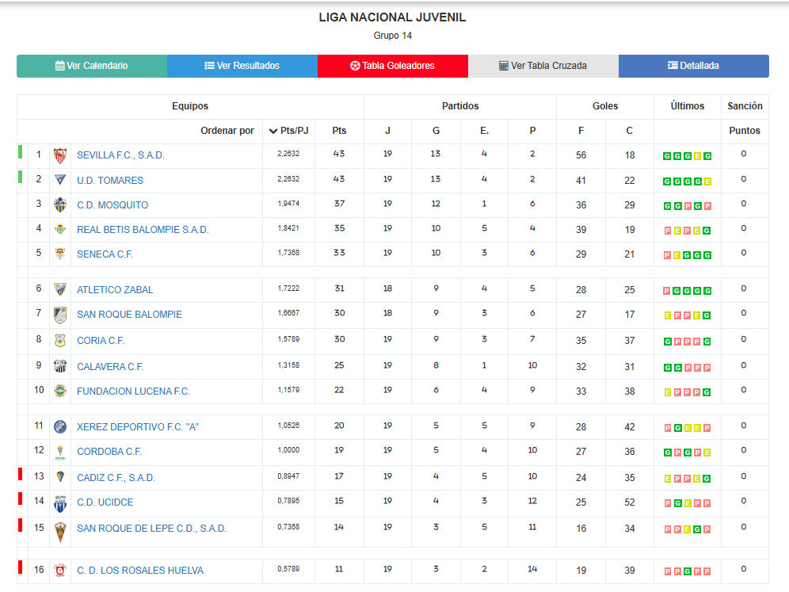This screenshot has height=592, width=789.
Task: Open the SENECA C.F. team link
Action: [105, 254]
